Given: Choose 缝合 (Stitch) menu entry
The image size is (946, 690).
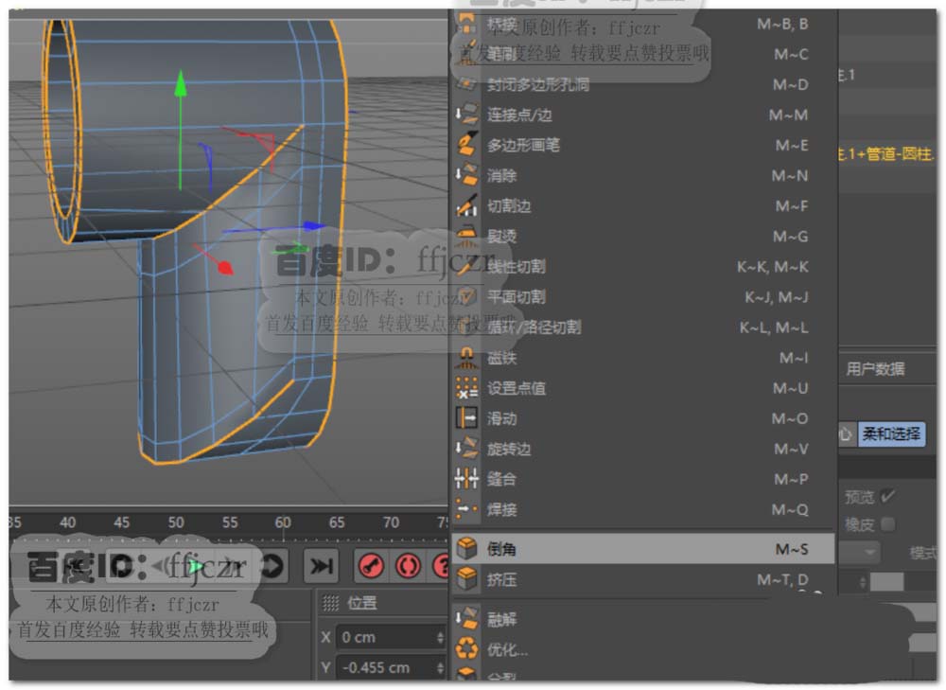Looking at the screenshot, I should [643, 479].
